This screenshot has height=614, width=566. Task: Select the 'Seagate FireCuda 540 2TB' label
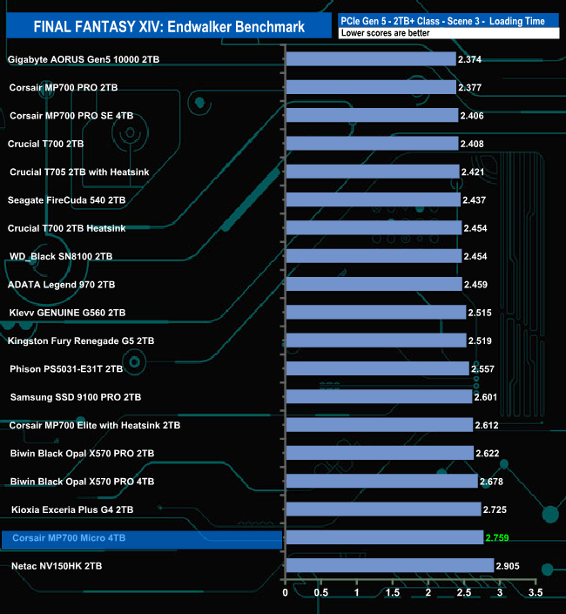(66, 200)
